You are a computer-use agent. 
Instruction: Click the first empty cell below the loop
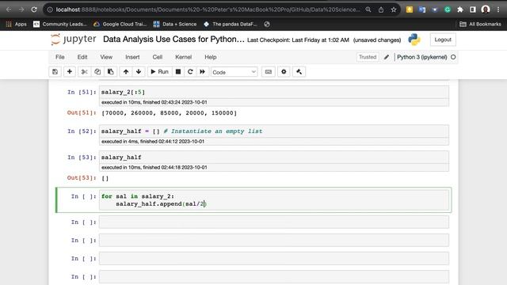pyautogui.click(x=274, y=222)
